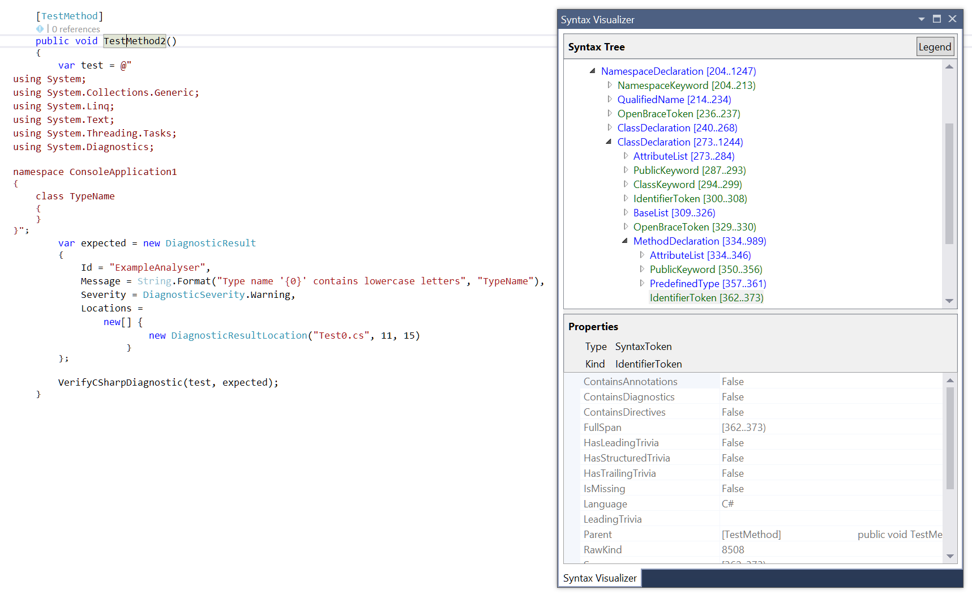
Task: Select ClassDeclaration [240..268] in the tree
Action: [x=677, y=128]
